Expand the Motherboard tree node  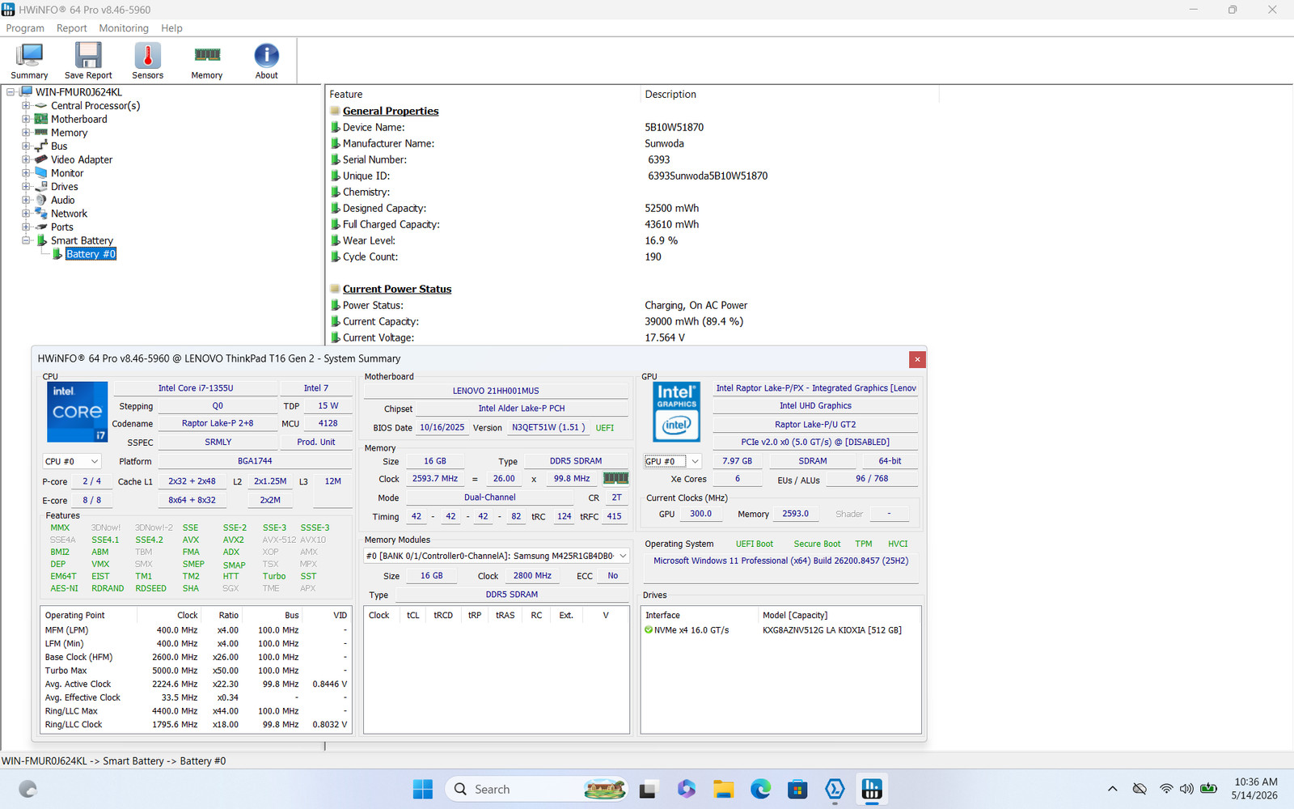coord(26,119)
